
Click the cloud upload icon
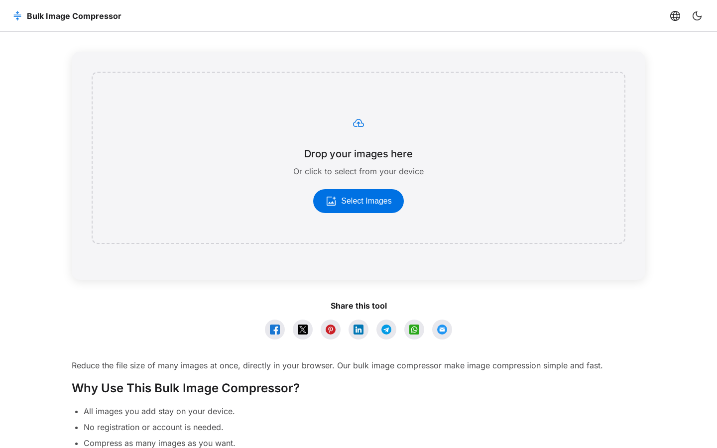pos(358,123)
